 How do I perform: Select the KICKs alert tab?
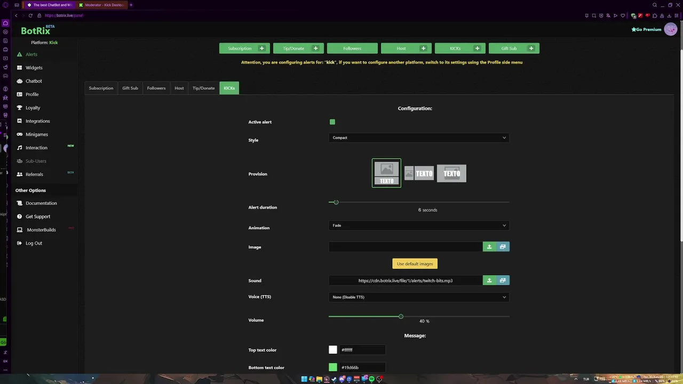tap(229, 88)
